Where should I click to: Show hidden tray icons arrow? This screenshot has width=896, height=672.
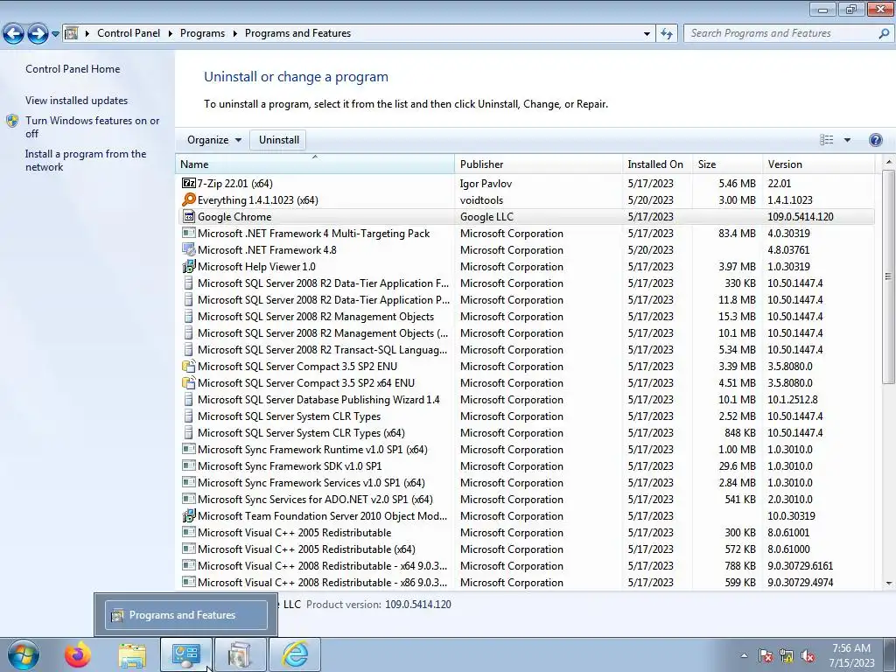tap(744, 655)
